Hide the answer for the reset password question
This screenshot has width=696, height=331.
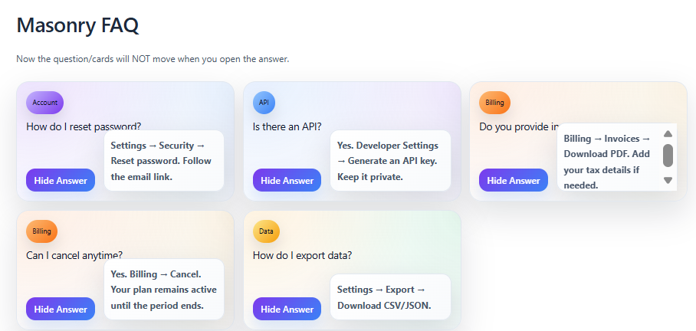[x=61, y=181]
